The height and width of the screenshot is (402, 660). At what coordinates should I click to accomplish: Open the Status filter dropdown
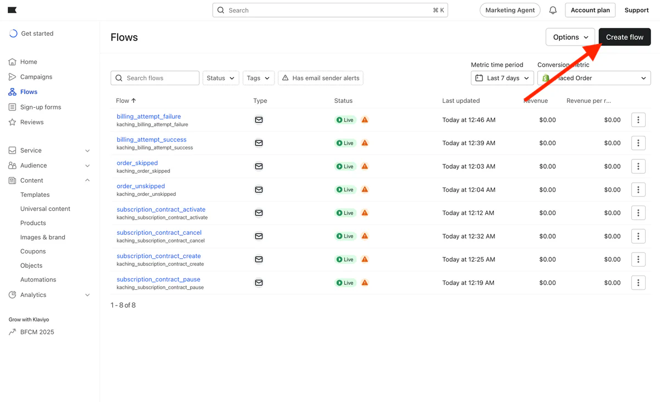click(221, 78)
